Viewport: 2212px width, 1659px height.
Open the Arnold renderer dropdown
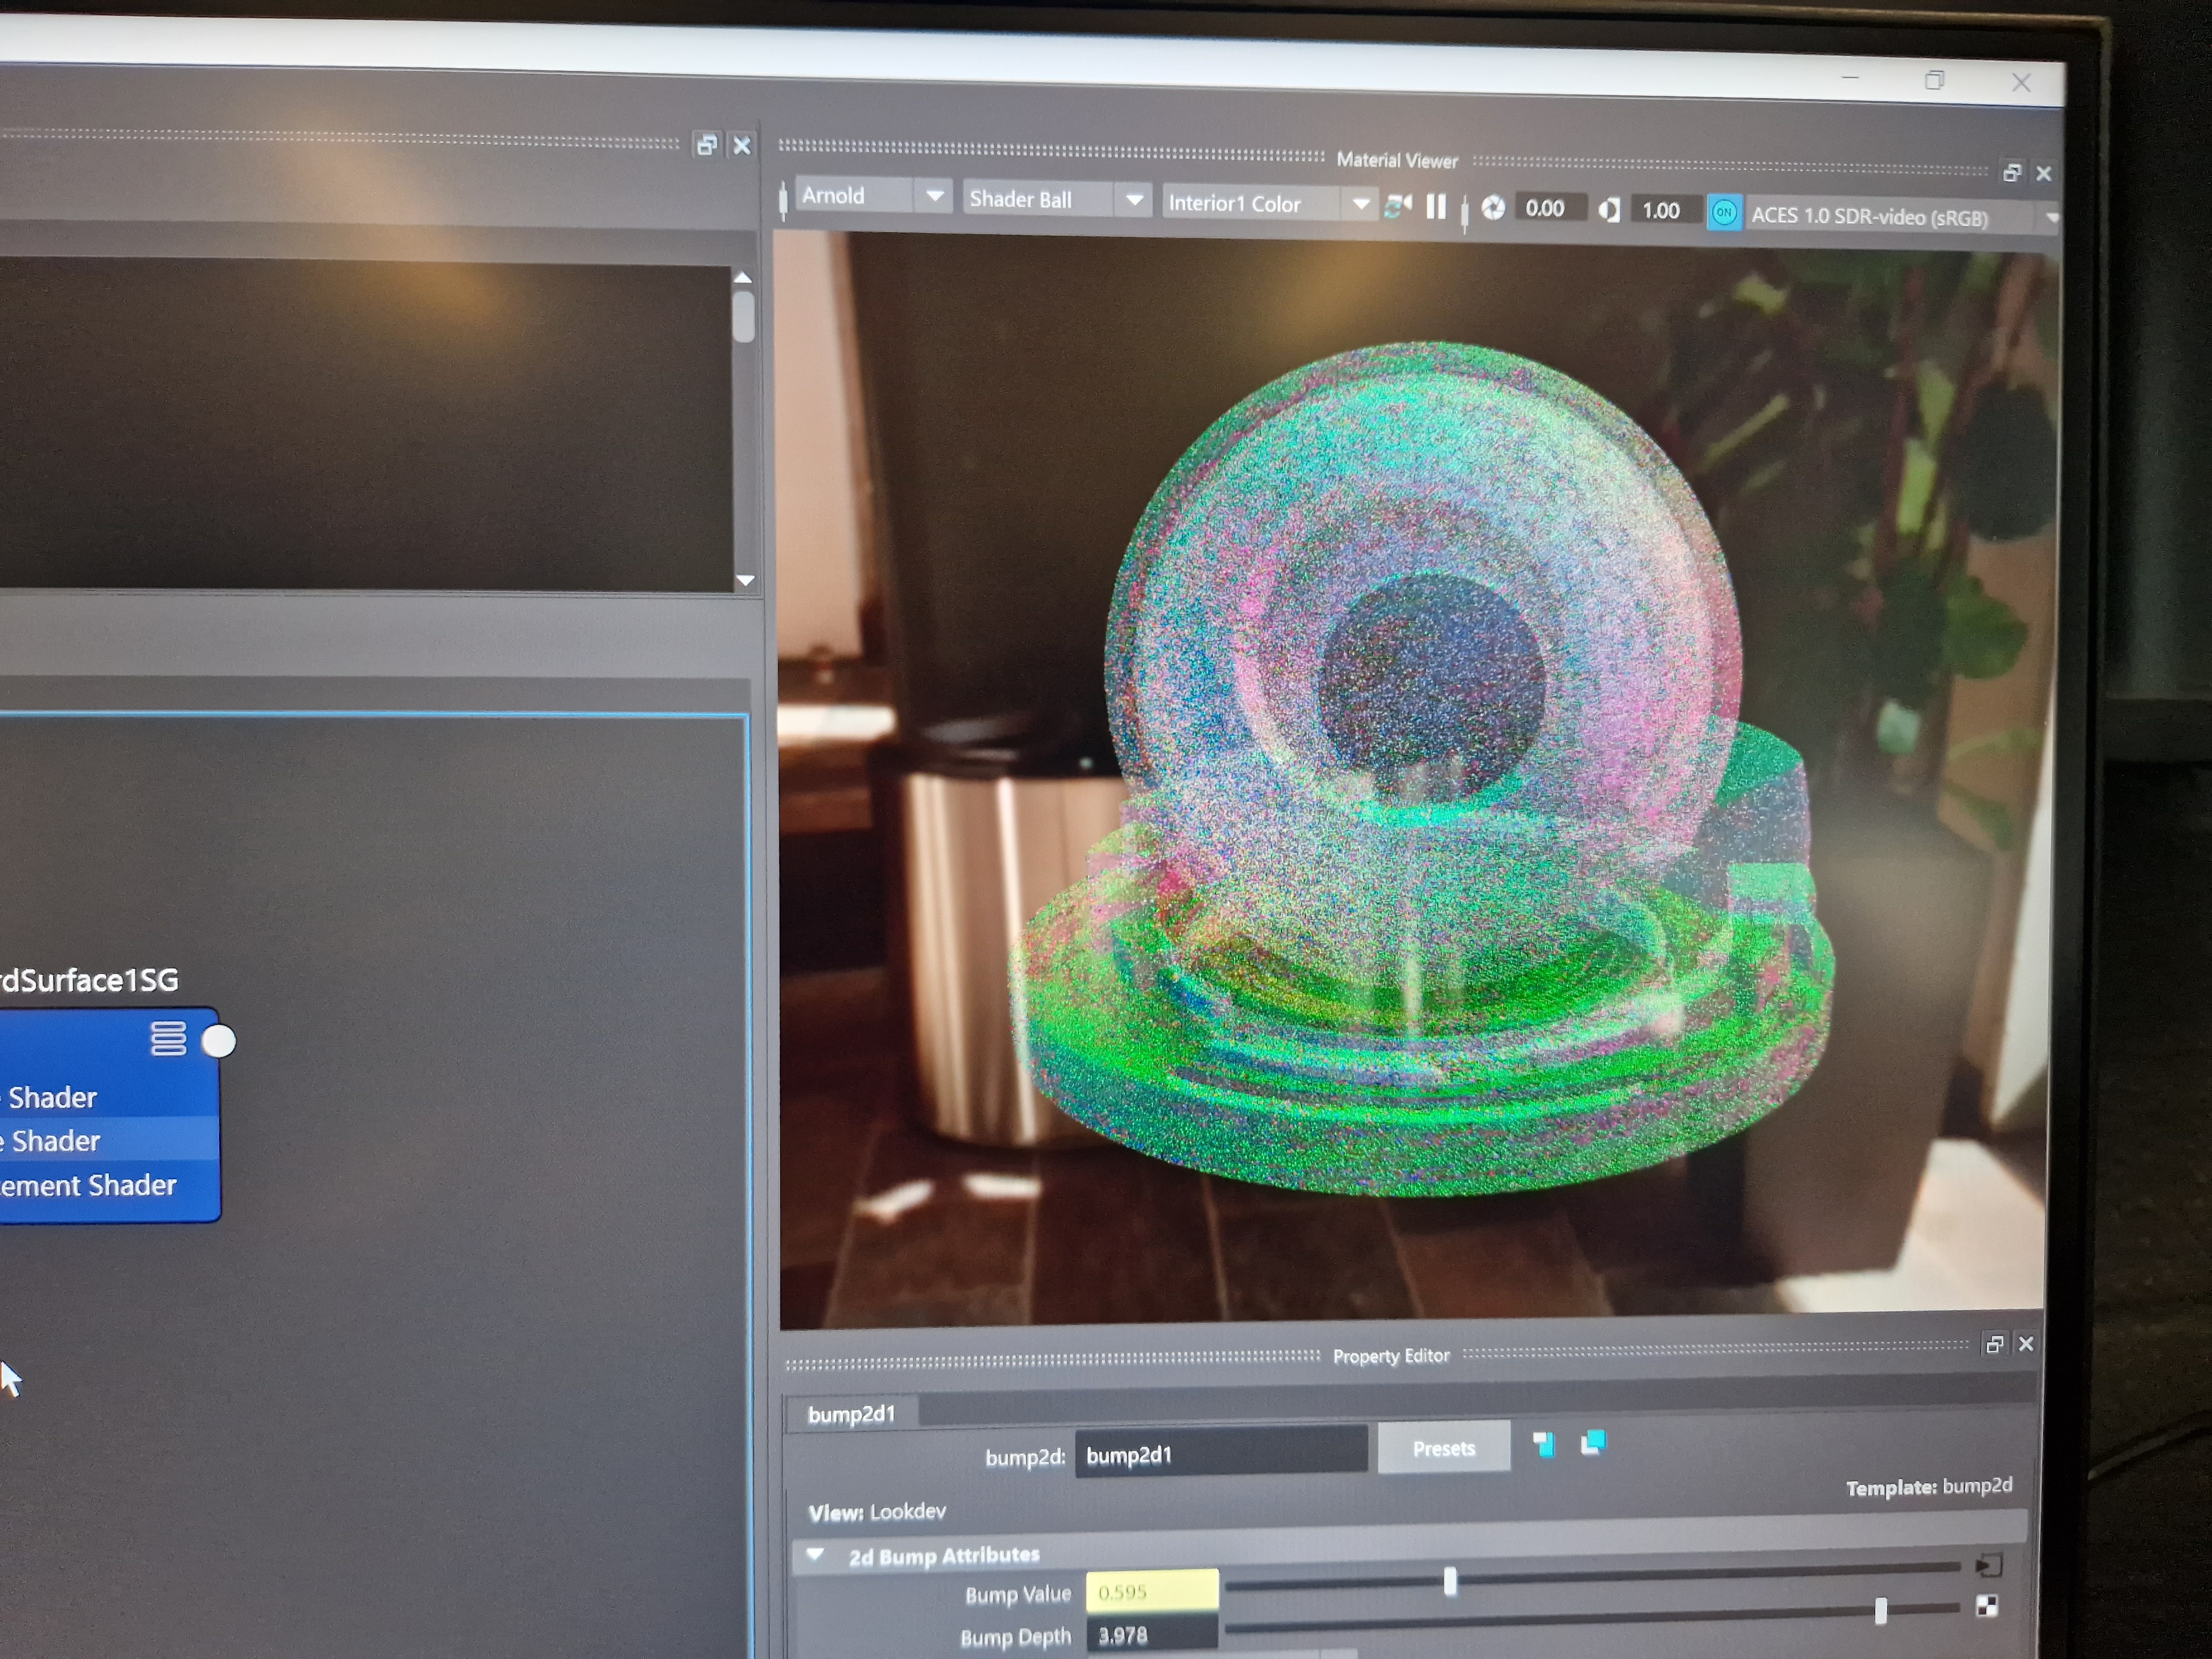[934, 196]
